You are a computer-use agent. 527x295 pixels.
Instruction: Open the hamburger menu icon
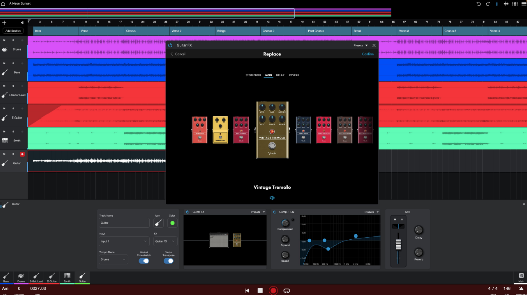524,4
